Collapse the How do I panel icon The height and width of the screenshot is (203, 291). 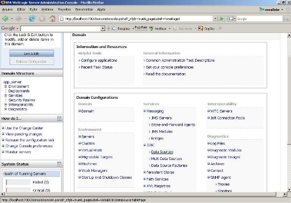click(x=59, y=118)
